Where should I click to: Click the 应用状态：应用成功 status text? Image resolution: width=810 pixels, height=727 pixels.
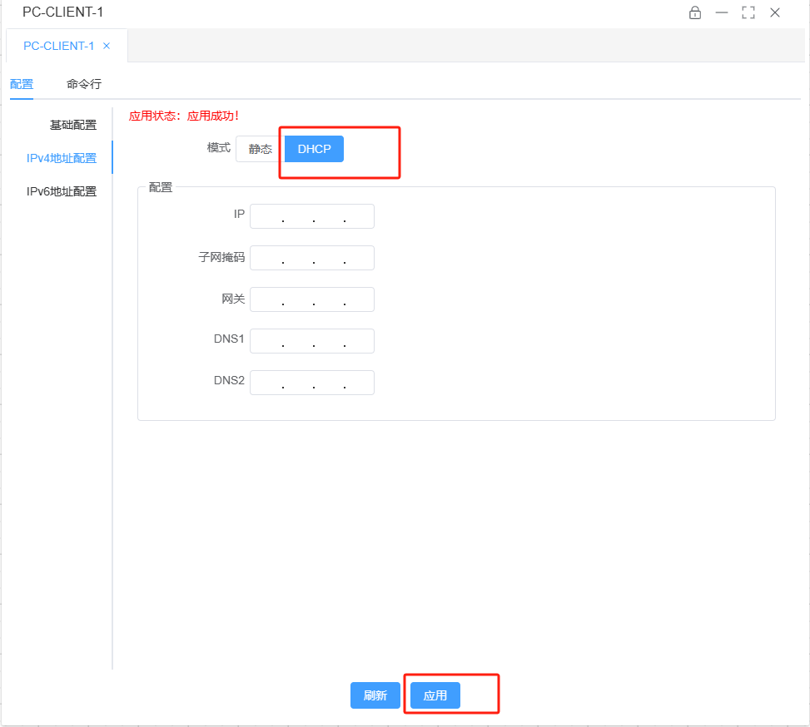184,116
